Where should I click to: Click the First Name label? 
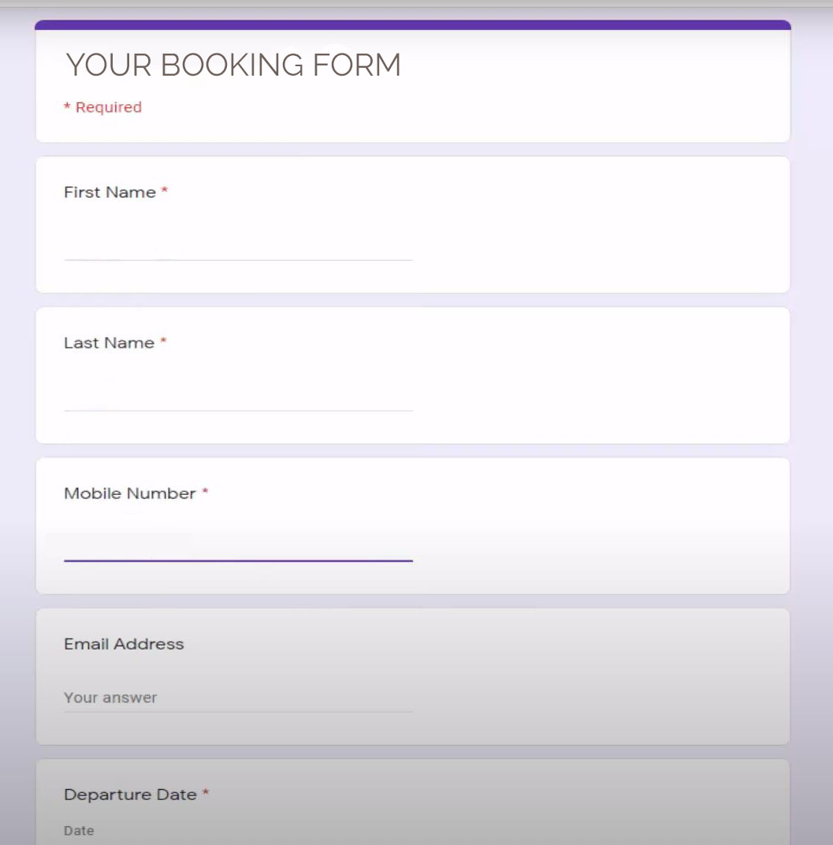[110, 192]
